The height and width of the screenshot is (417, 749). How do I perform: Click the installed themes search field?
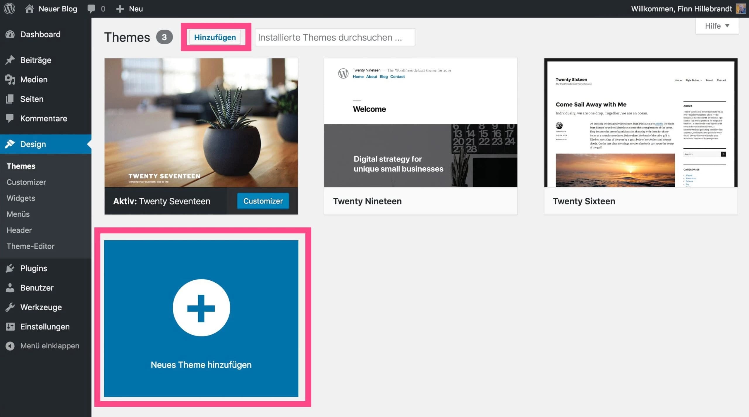[x=335, y=37]
